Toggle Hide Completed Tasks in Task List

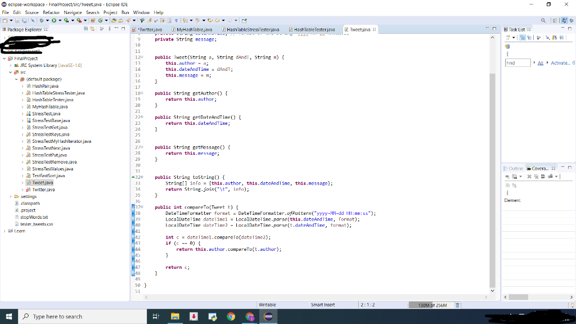[547, 38]
